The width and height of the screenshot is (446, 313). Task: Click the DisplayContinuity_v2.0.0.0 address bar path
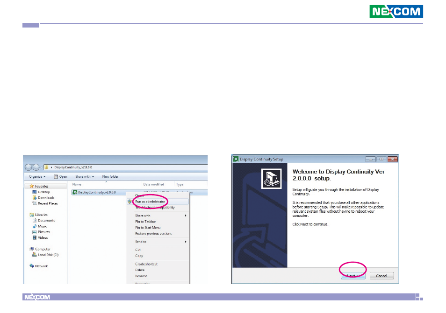tap(73, 167)
